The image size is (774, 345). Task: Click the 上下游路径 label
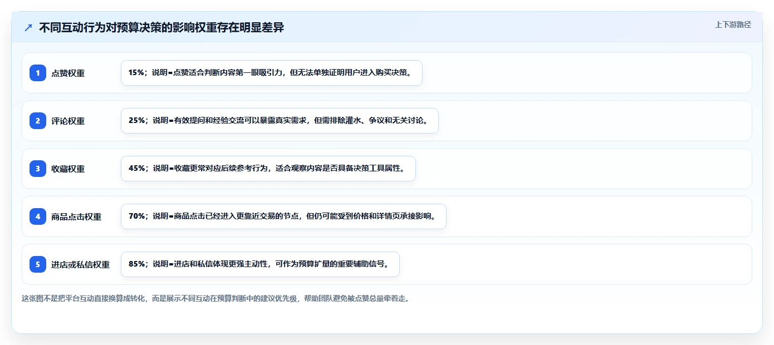733,24
